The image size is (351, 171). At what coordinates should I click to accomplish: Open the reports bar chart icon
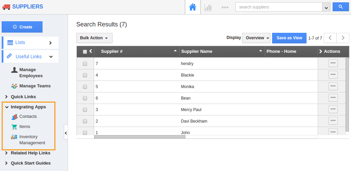pos(208,7)
